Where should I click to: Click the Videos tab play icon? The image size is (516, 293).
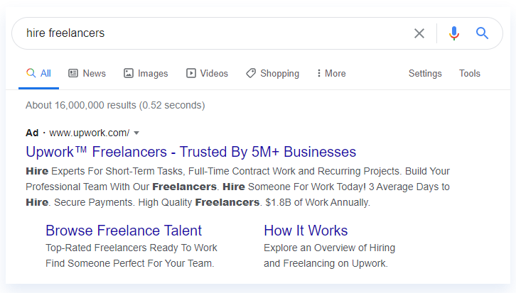pyautogui.click(x=191, y=73)
